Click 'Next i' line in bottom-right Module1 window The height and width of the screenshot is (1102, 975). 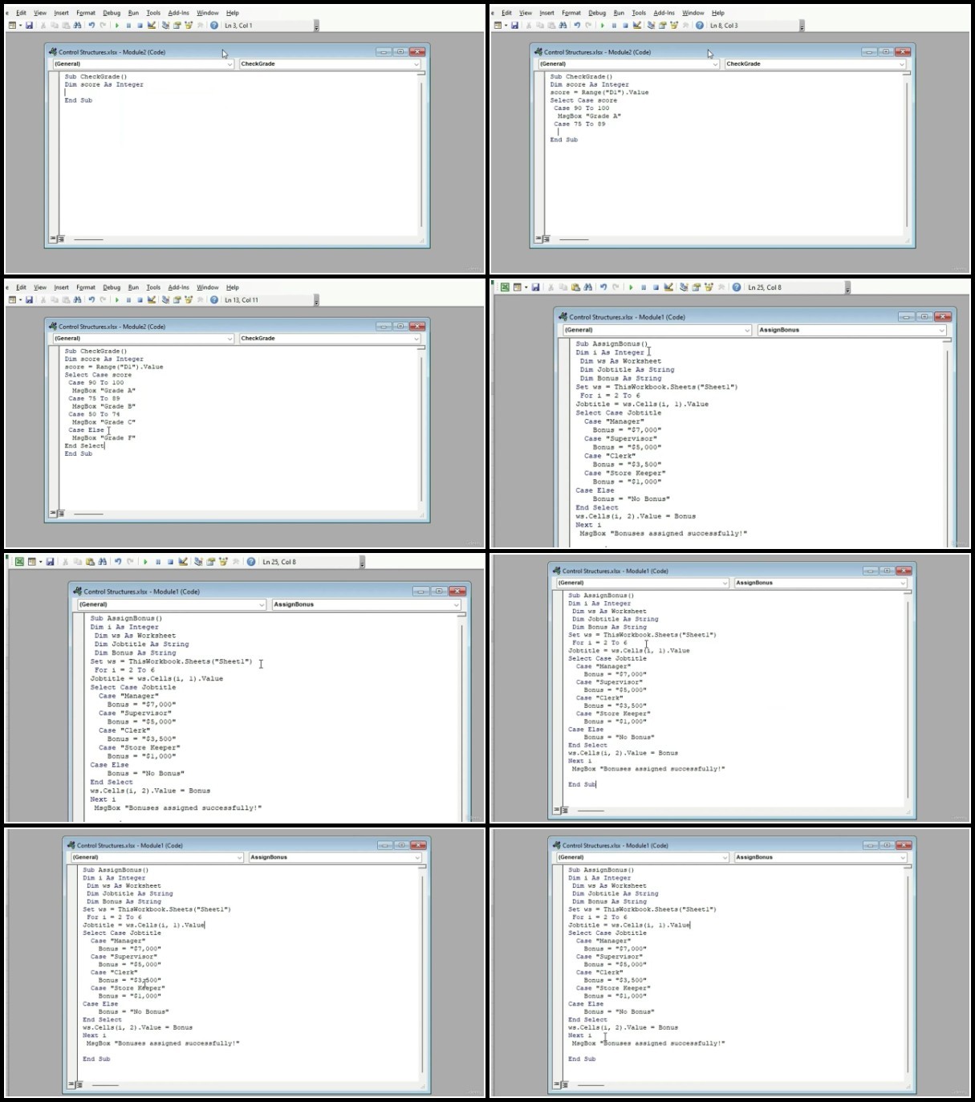579,1035
